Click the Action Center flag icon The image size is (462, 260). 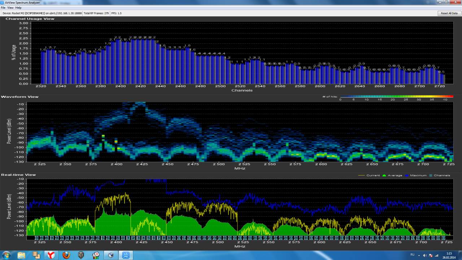[x=431, y=255]
